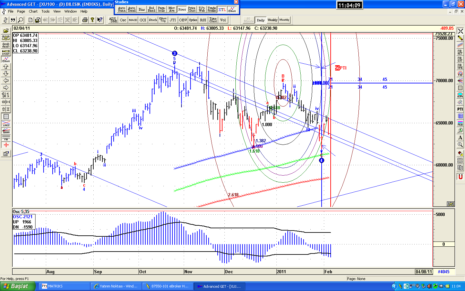
Task: Toggle the Elliott study in left sidebar
Action: point(6,59)
